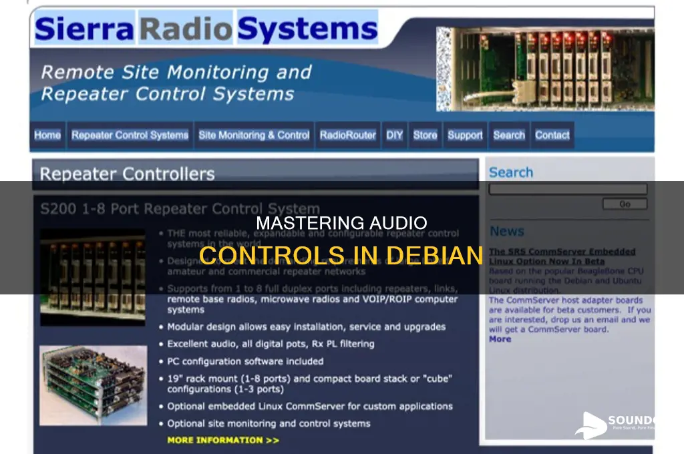Click the Search heading in sidebar
Screen dimensions: 684x454
pyautogui.click(x=511, y=172)
